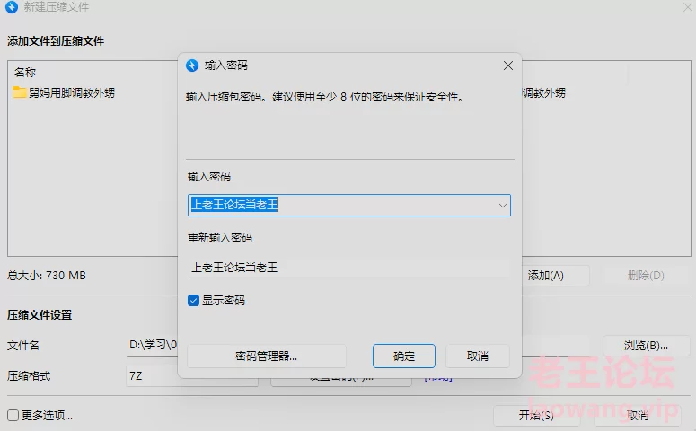The width and height of the screenshot is (696, 431).
Task: Click the 名称 column header
Action: 25,72
